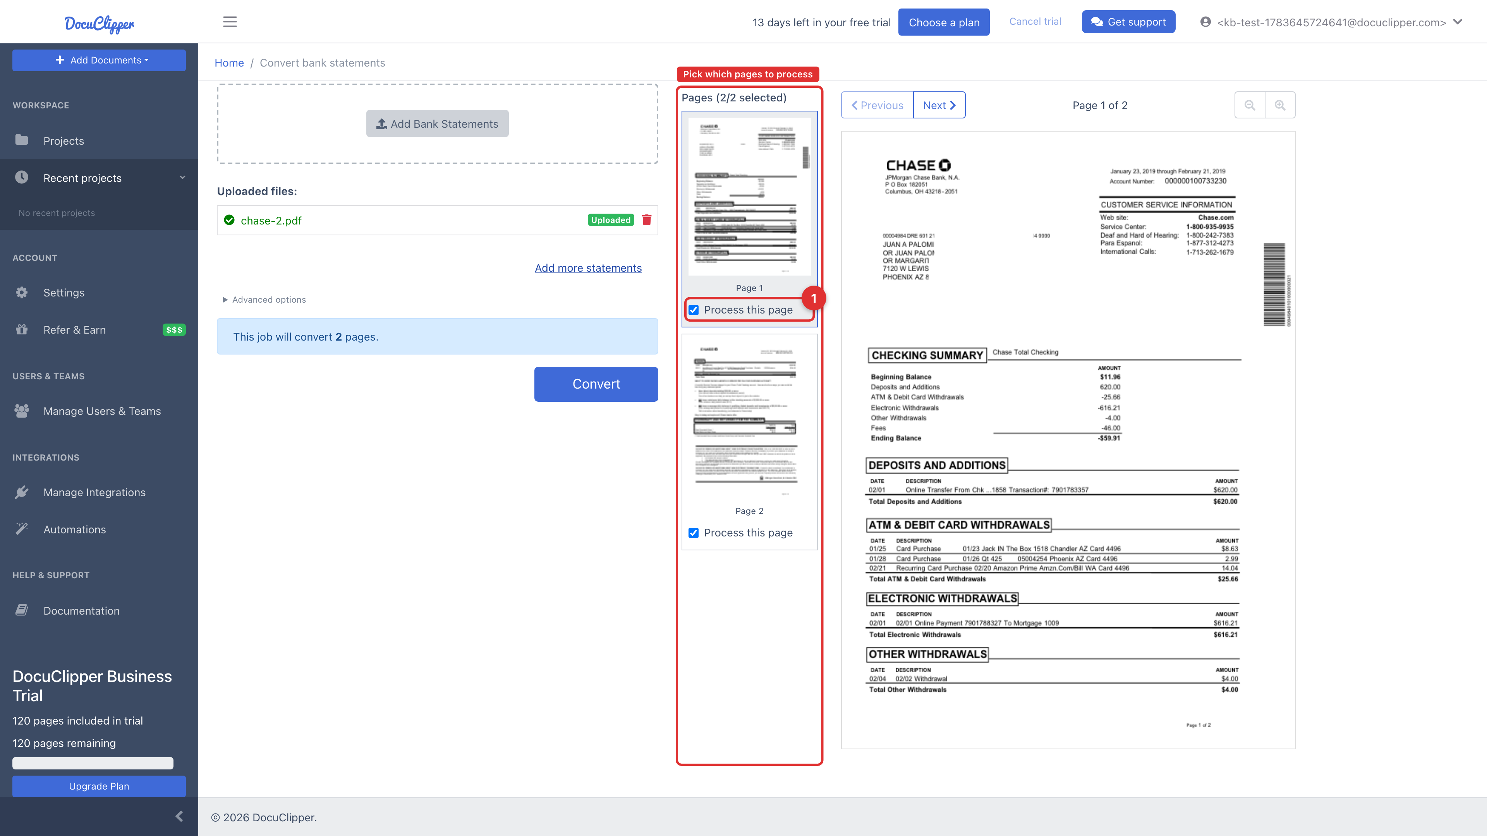Select the Page 2 thumbnail
This screenshot has height=836, width=1487.
749,420
